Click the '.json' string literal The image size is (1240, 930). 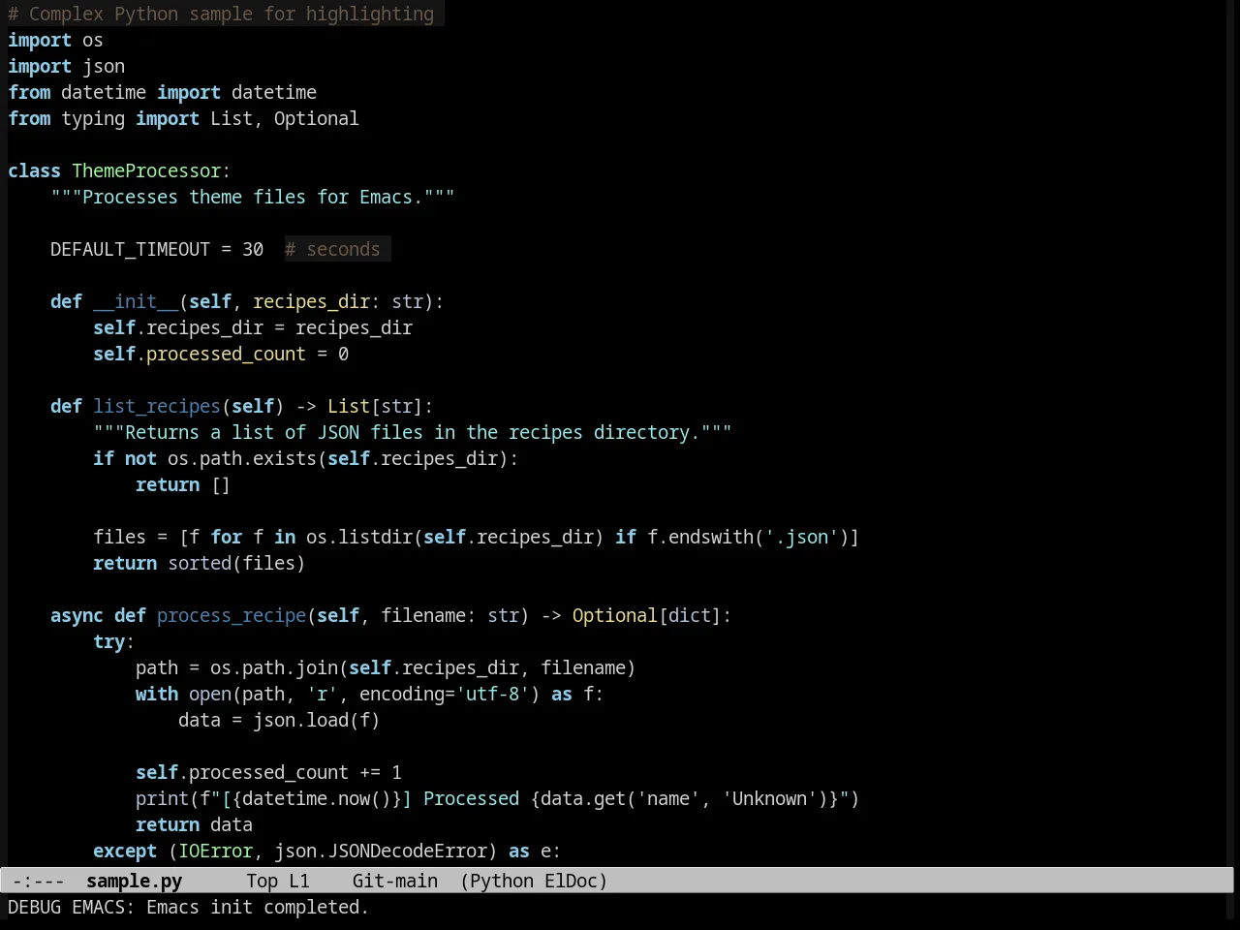[x=801, y=537]
